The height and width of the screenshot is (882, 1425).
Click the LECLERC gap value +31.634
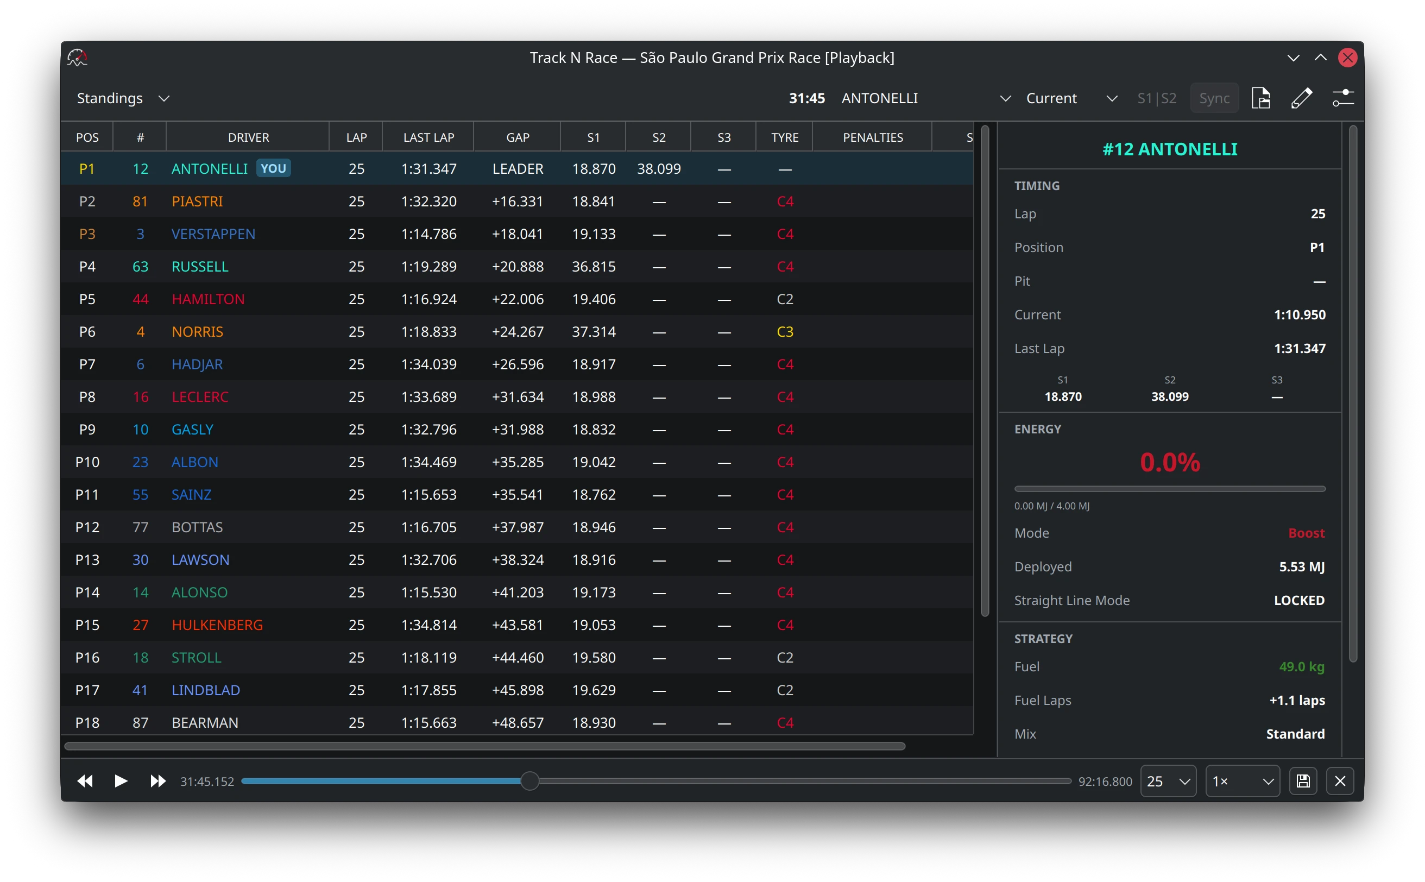pyautogui.click(x=518, y=396)
